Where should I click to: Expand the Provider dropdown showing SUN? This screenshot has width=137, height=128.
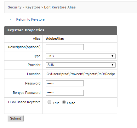click(x=81, y=65)
